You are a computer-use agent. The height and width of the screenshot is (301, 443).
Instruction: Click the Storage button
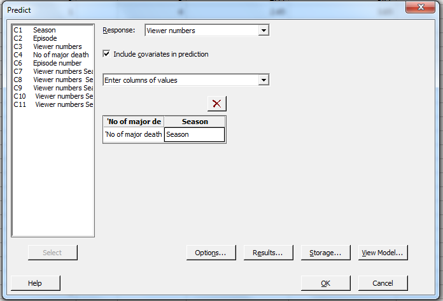[325, 253]
